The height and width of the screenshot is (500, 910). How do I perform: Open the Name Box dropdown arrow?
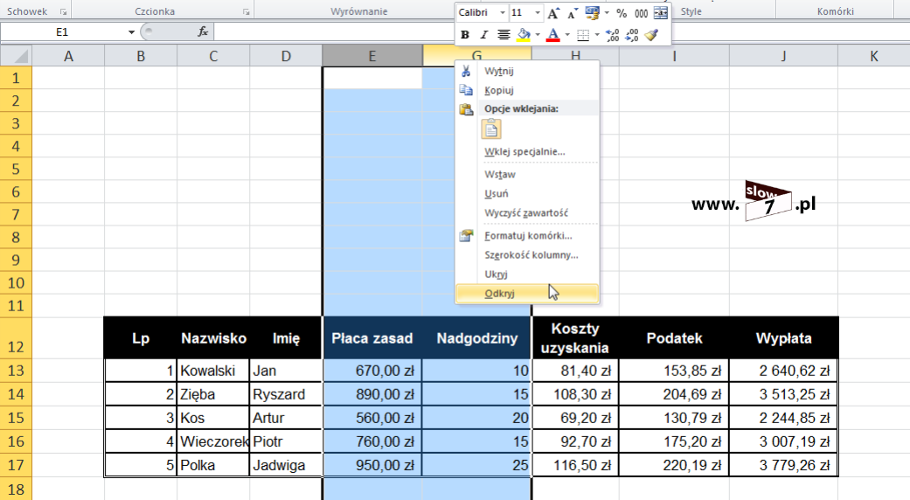click(131, 31)
